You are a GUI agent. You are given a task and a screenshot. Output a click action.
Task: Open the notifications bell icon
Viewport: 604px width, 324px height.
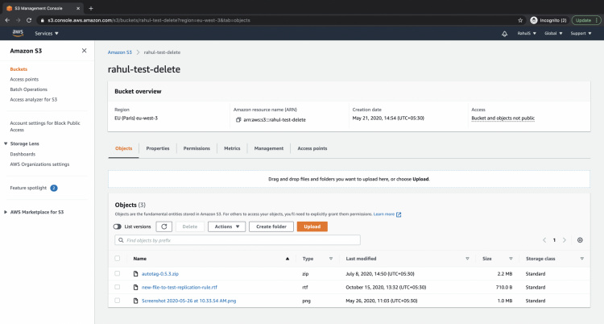click(504, 34)
